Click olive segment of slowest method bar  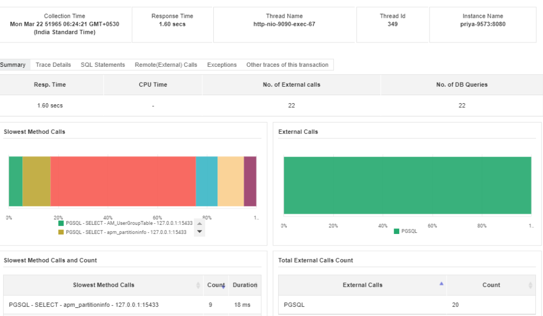36,181
